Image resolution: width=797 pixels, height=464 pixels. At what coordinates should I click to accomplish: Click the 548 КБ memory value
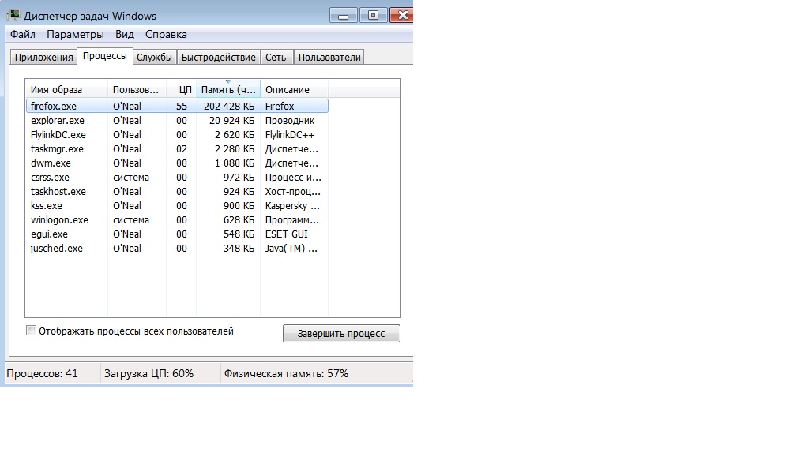click(x=239, y=234)
